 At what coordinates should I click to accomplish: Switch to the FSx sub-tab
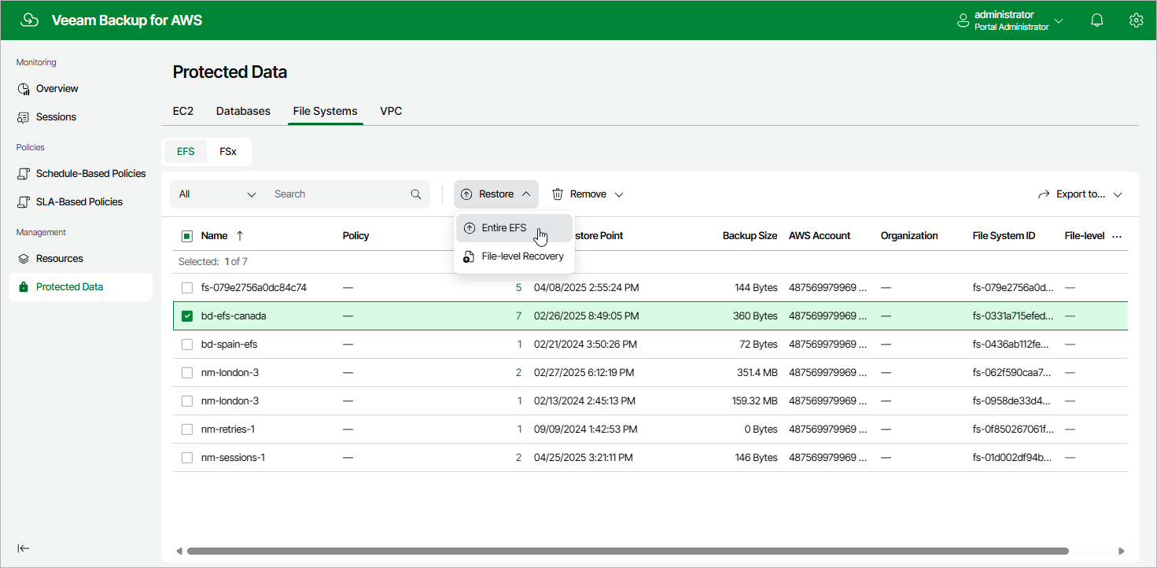[x=228, y=152]
